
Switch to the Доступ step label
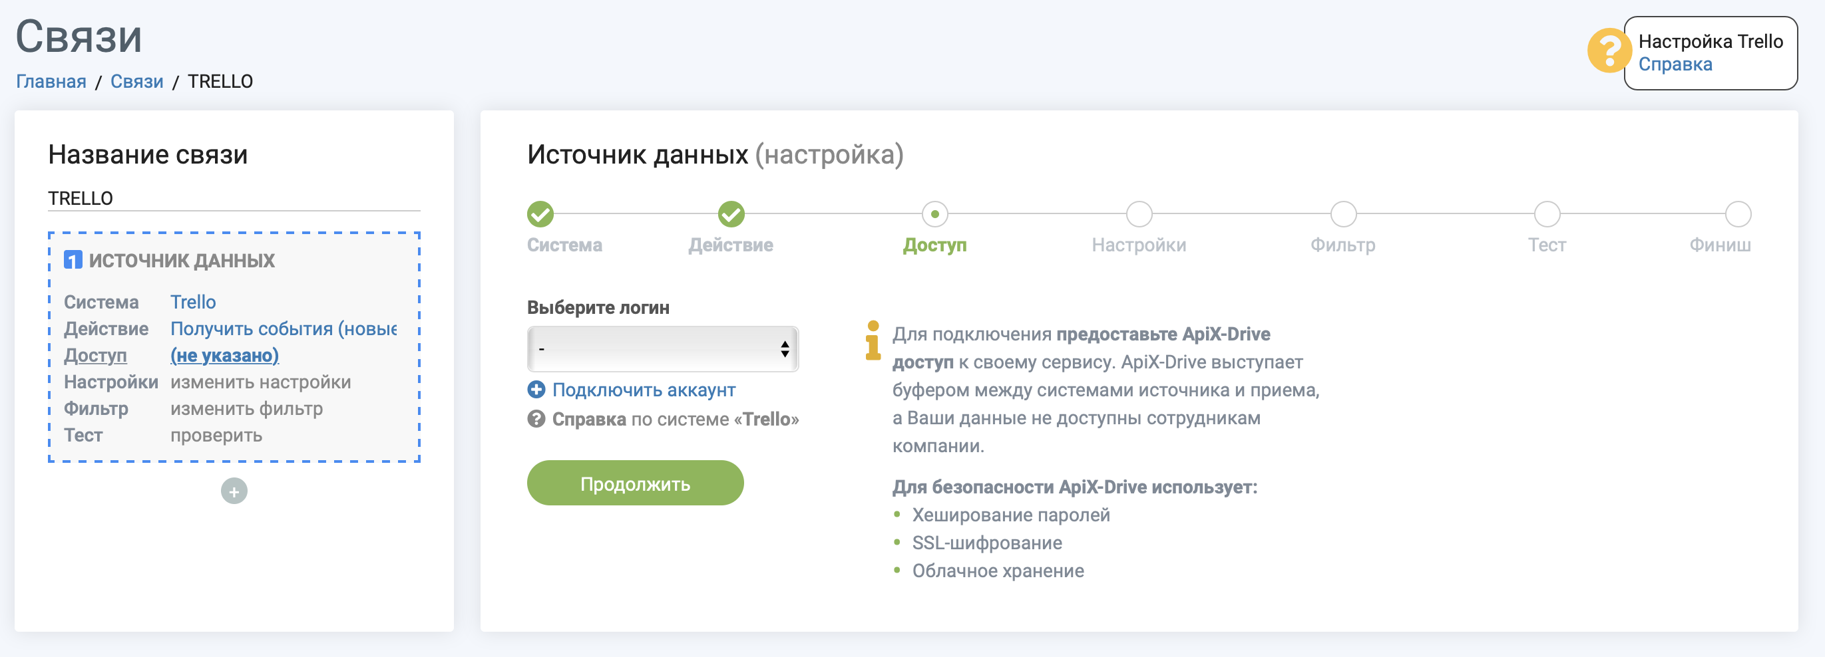tap(934, 245)
